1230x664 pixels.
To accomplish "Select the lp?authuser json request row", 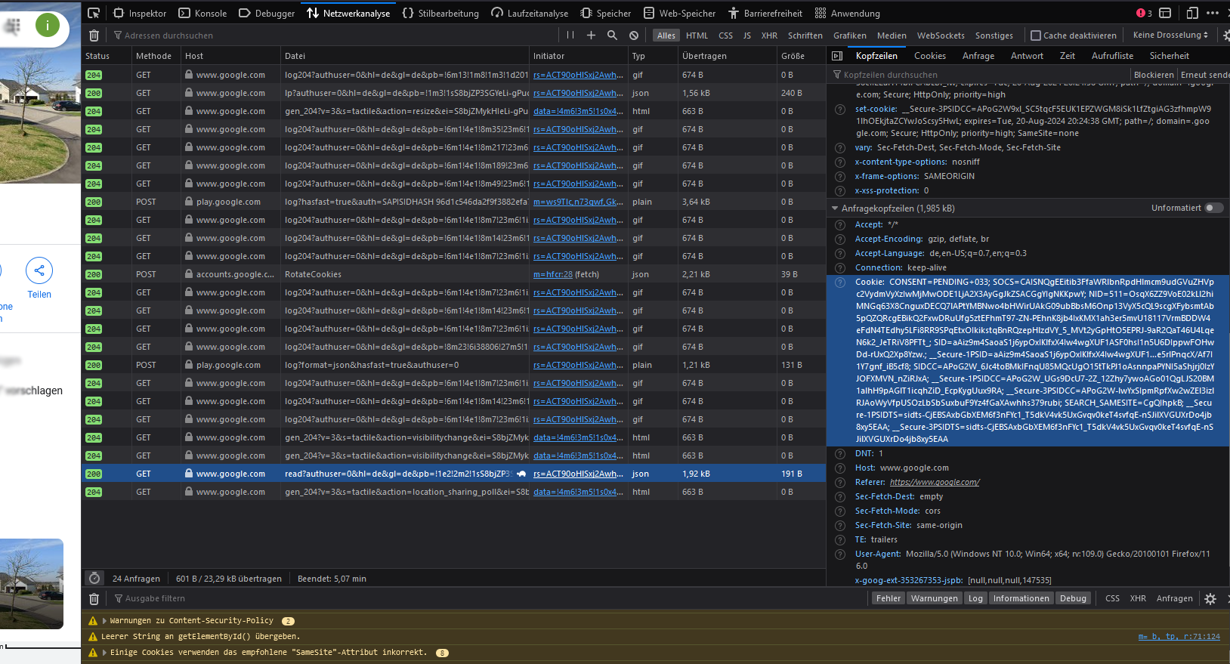I will coord(453,94).
